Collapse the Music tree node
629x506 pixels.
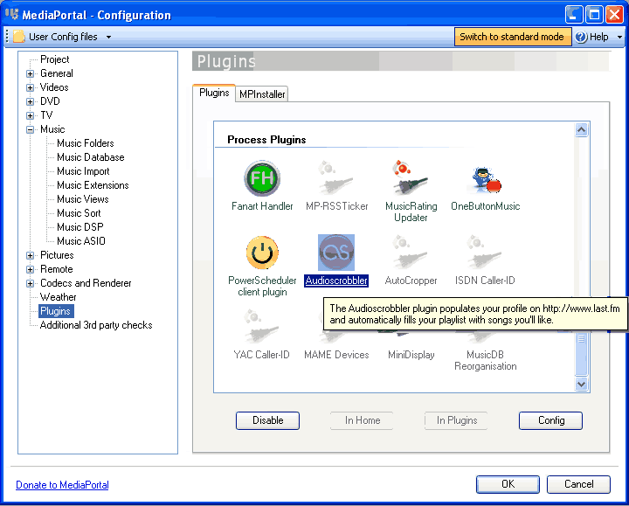(x=30, y=129)
